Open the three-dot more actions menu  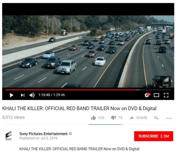[x=169, y=118]
